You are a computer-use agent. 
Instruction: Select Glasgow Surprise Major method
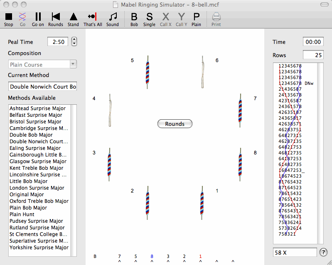click(x=38, y=161)
